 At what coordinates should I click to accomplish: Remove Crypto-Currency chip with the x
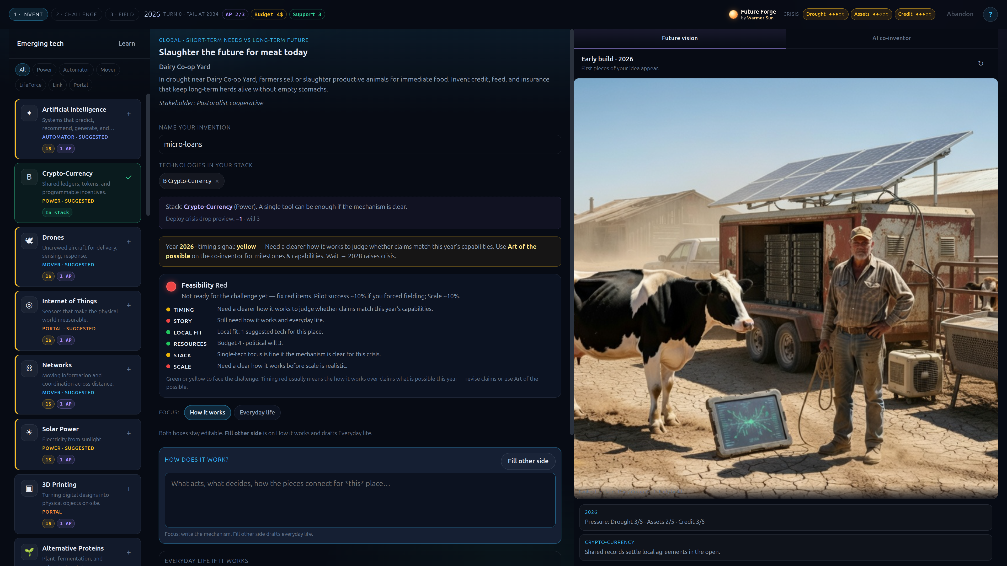tap(217, 181)
